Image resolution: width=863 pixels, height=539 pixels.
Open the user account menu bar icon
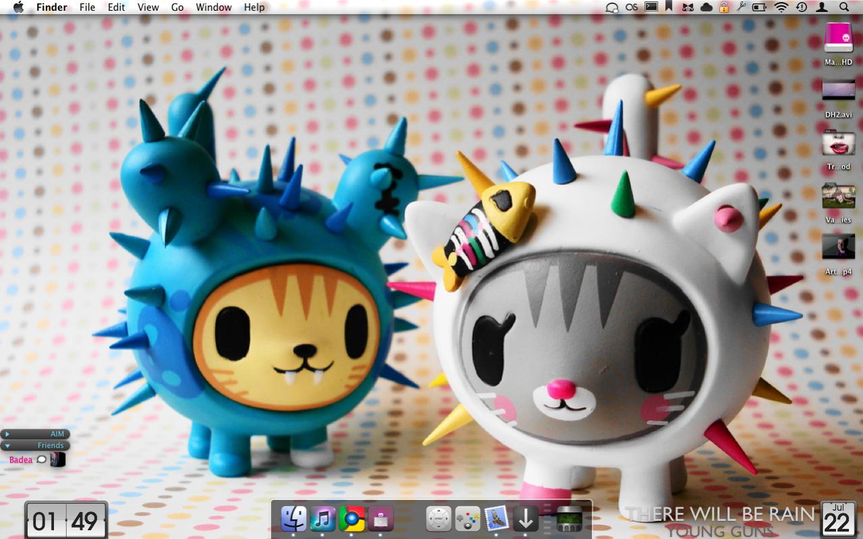[x=822, y=7]
